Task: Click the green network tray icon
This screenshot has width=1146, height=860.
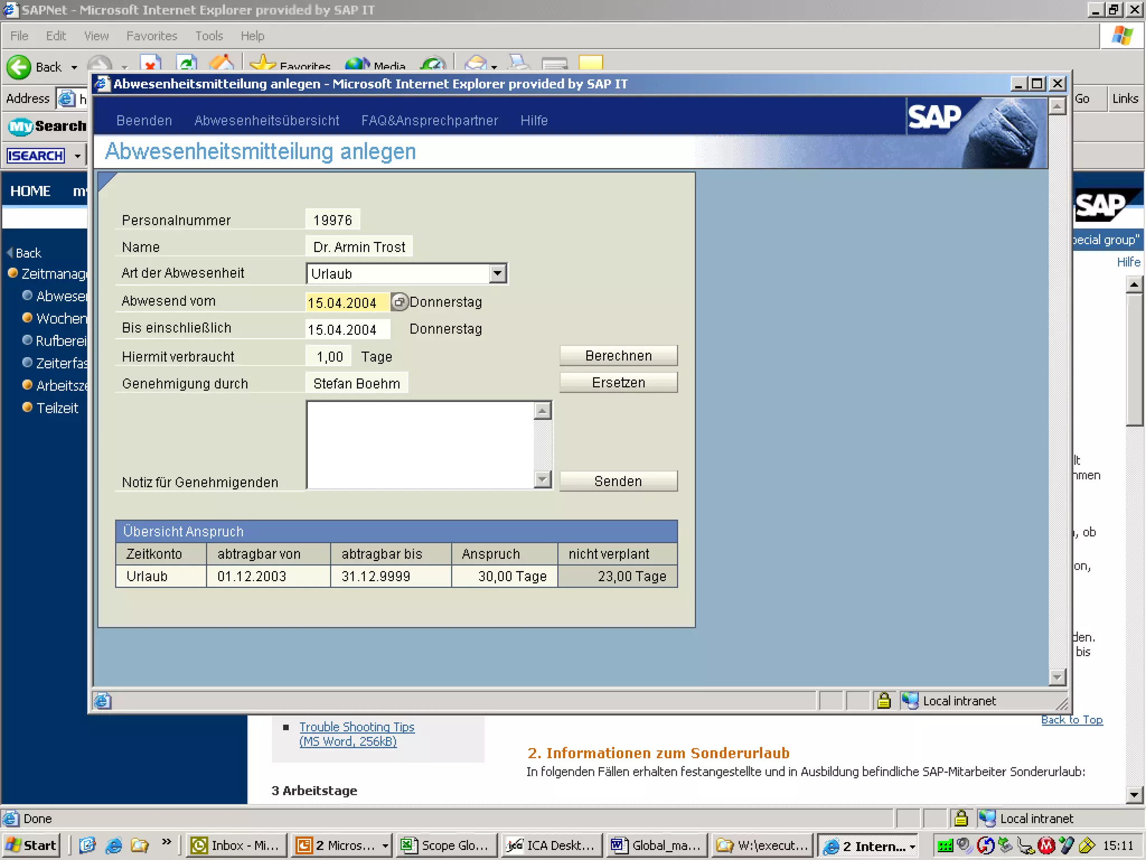Action: click(945, 845)
